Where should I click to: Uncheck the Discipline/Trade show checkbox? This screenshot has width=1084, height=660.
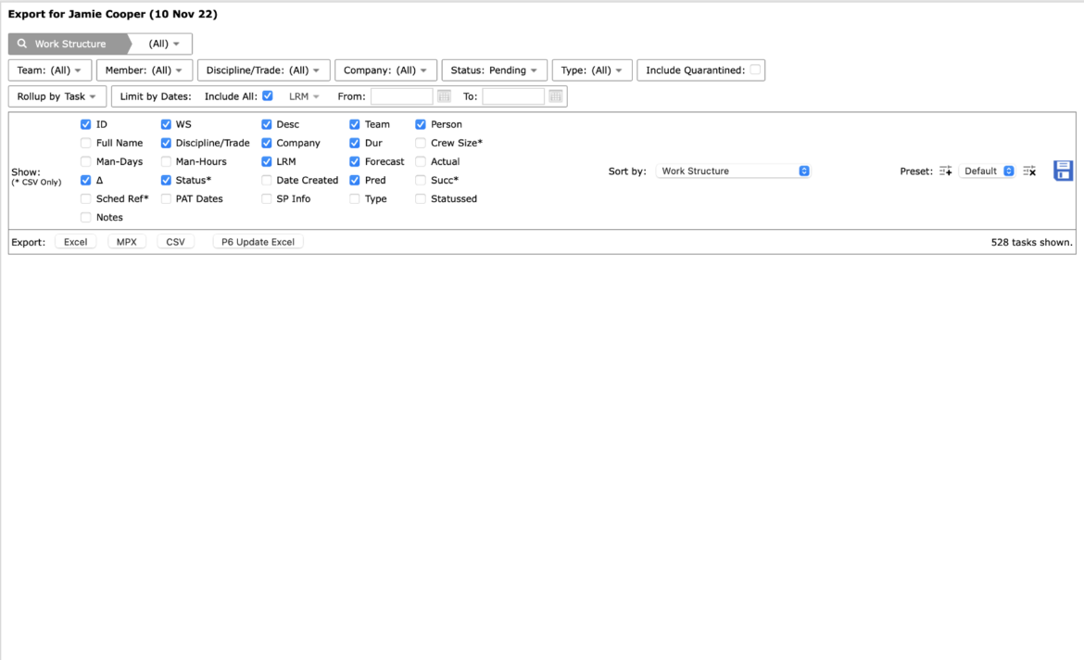(166, 143)
